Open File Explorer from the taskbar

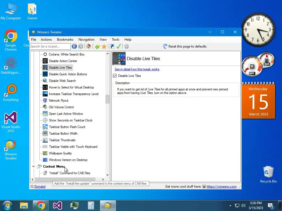click(x=24, y=206)
